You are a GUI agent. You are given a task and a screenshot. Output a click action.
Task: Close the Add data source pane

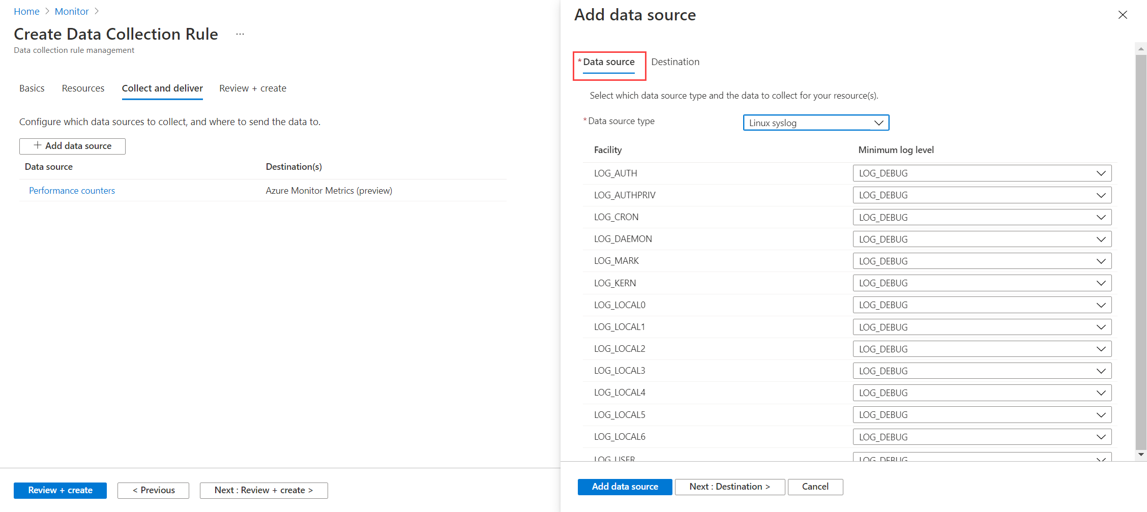click(x=1123, y=15)
